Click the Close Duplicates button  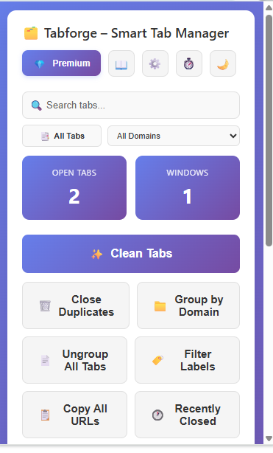[x=76, y=305]
